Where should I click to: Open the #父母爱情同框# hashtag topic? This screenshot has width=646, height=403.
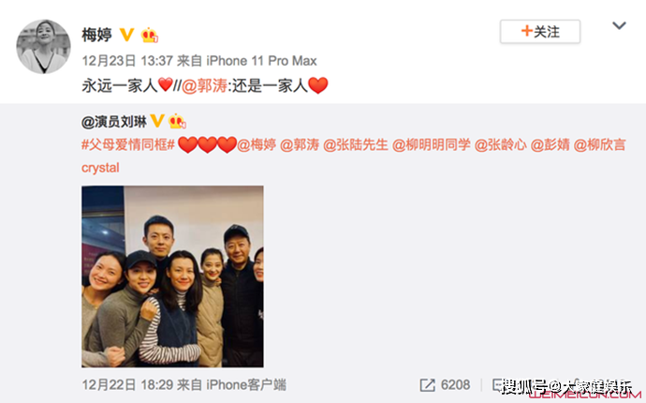pos(128,144)
